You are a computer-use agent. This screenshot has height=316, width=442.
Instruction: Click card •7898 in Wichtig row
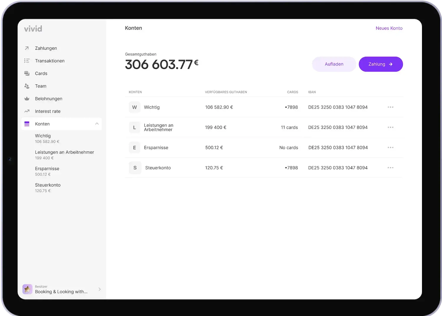click(291, 107)
